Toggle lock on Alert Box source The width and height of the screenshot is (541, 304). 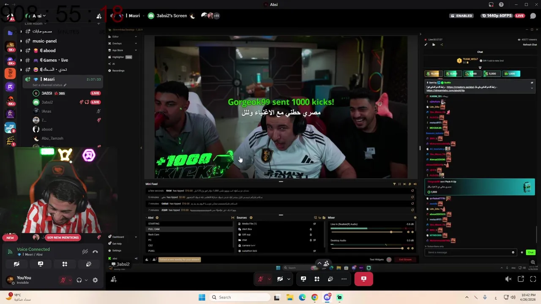[x=311, y=229]
